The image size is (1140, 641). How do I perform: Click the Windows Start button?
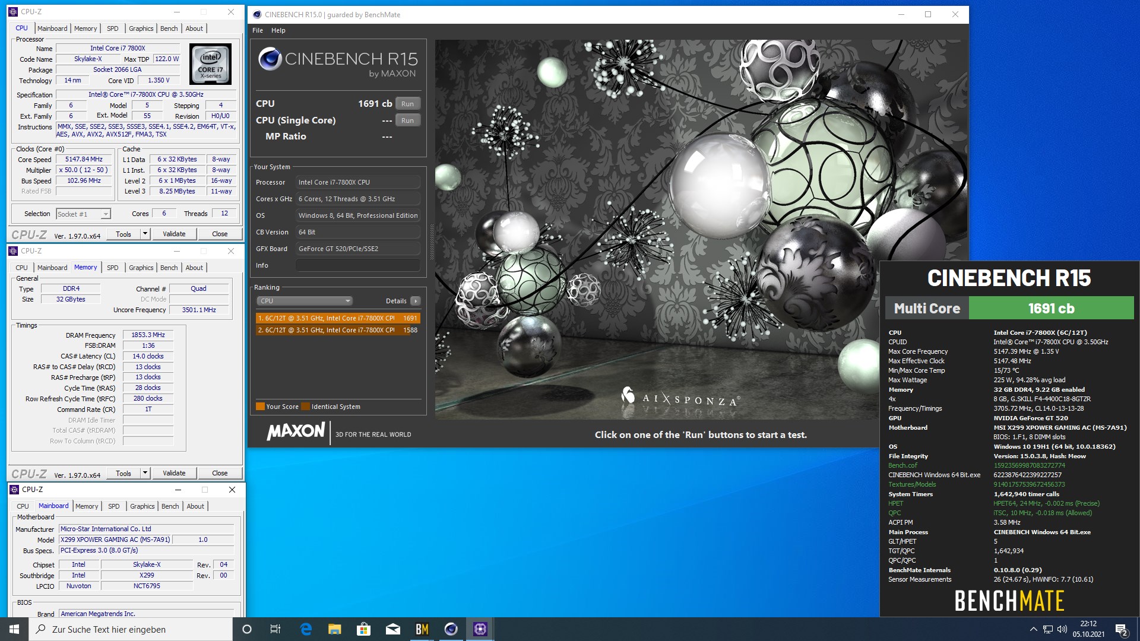point(14,629)
